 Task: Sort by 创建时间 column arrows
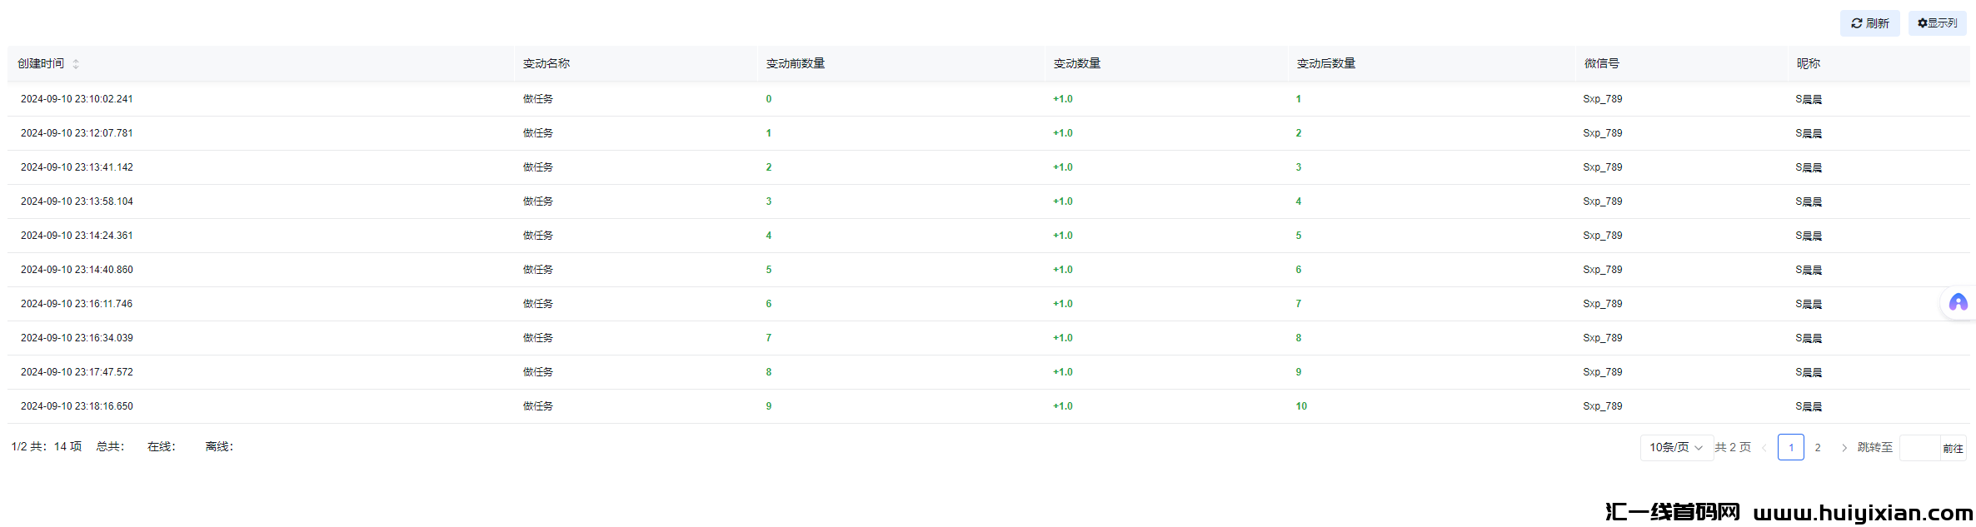pyautogui.click(x=76, y=64)
